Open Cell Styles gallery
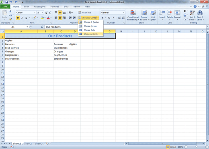 pos(153,15)
